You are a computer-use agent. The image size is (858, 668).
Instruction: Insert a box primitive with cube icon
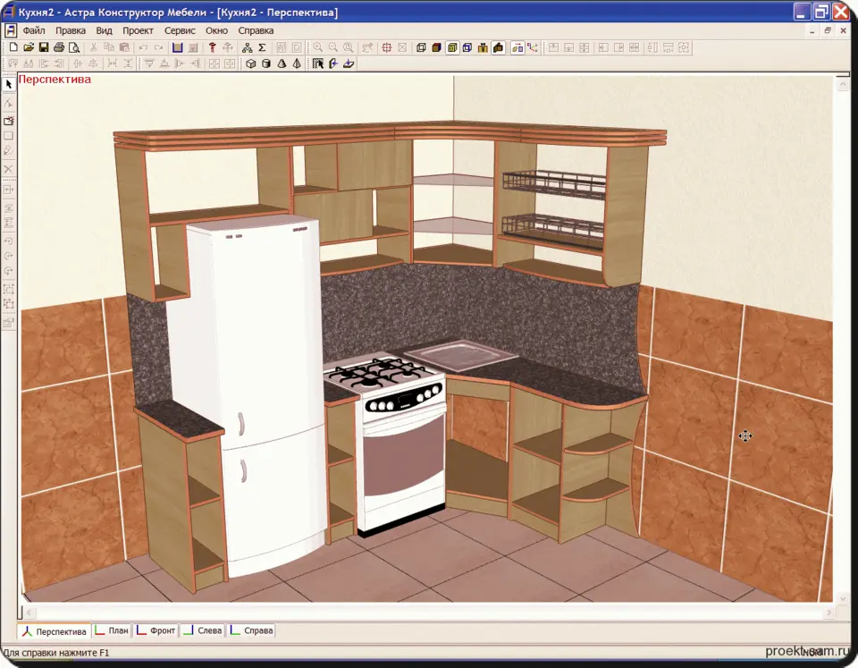click(250, 63)
